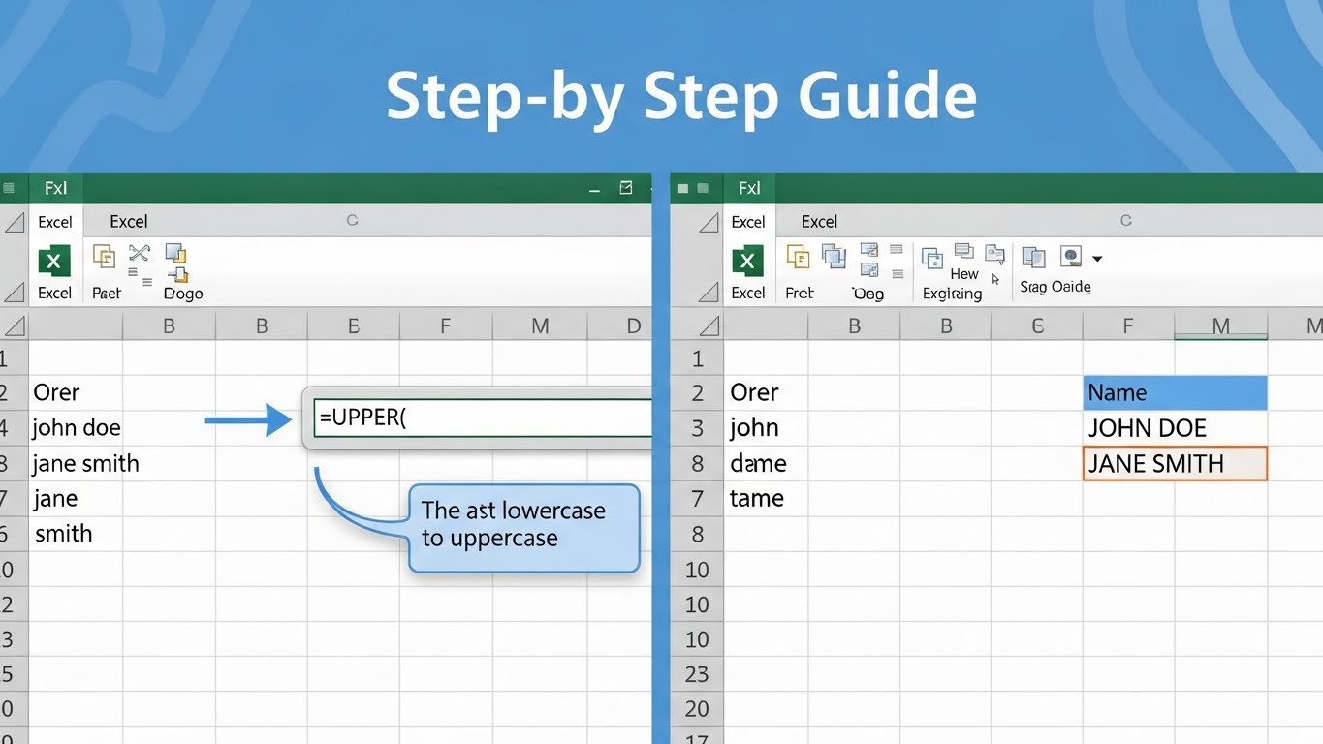Click the Paste icon on the left toolbar
Screen dimensions: 1323x744
103,255
